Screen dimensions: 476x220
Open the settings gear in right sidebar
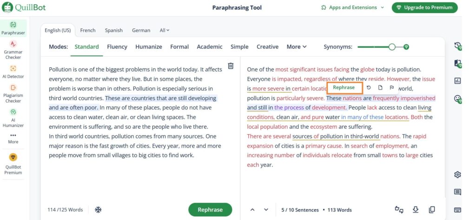tap(457, 175)
